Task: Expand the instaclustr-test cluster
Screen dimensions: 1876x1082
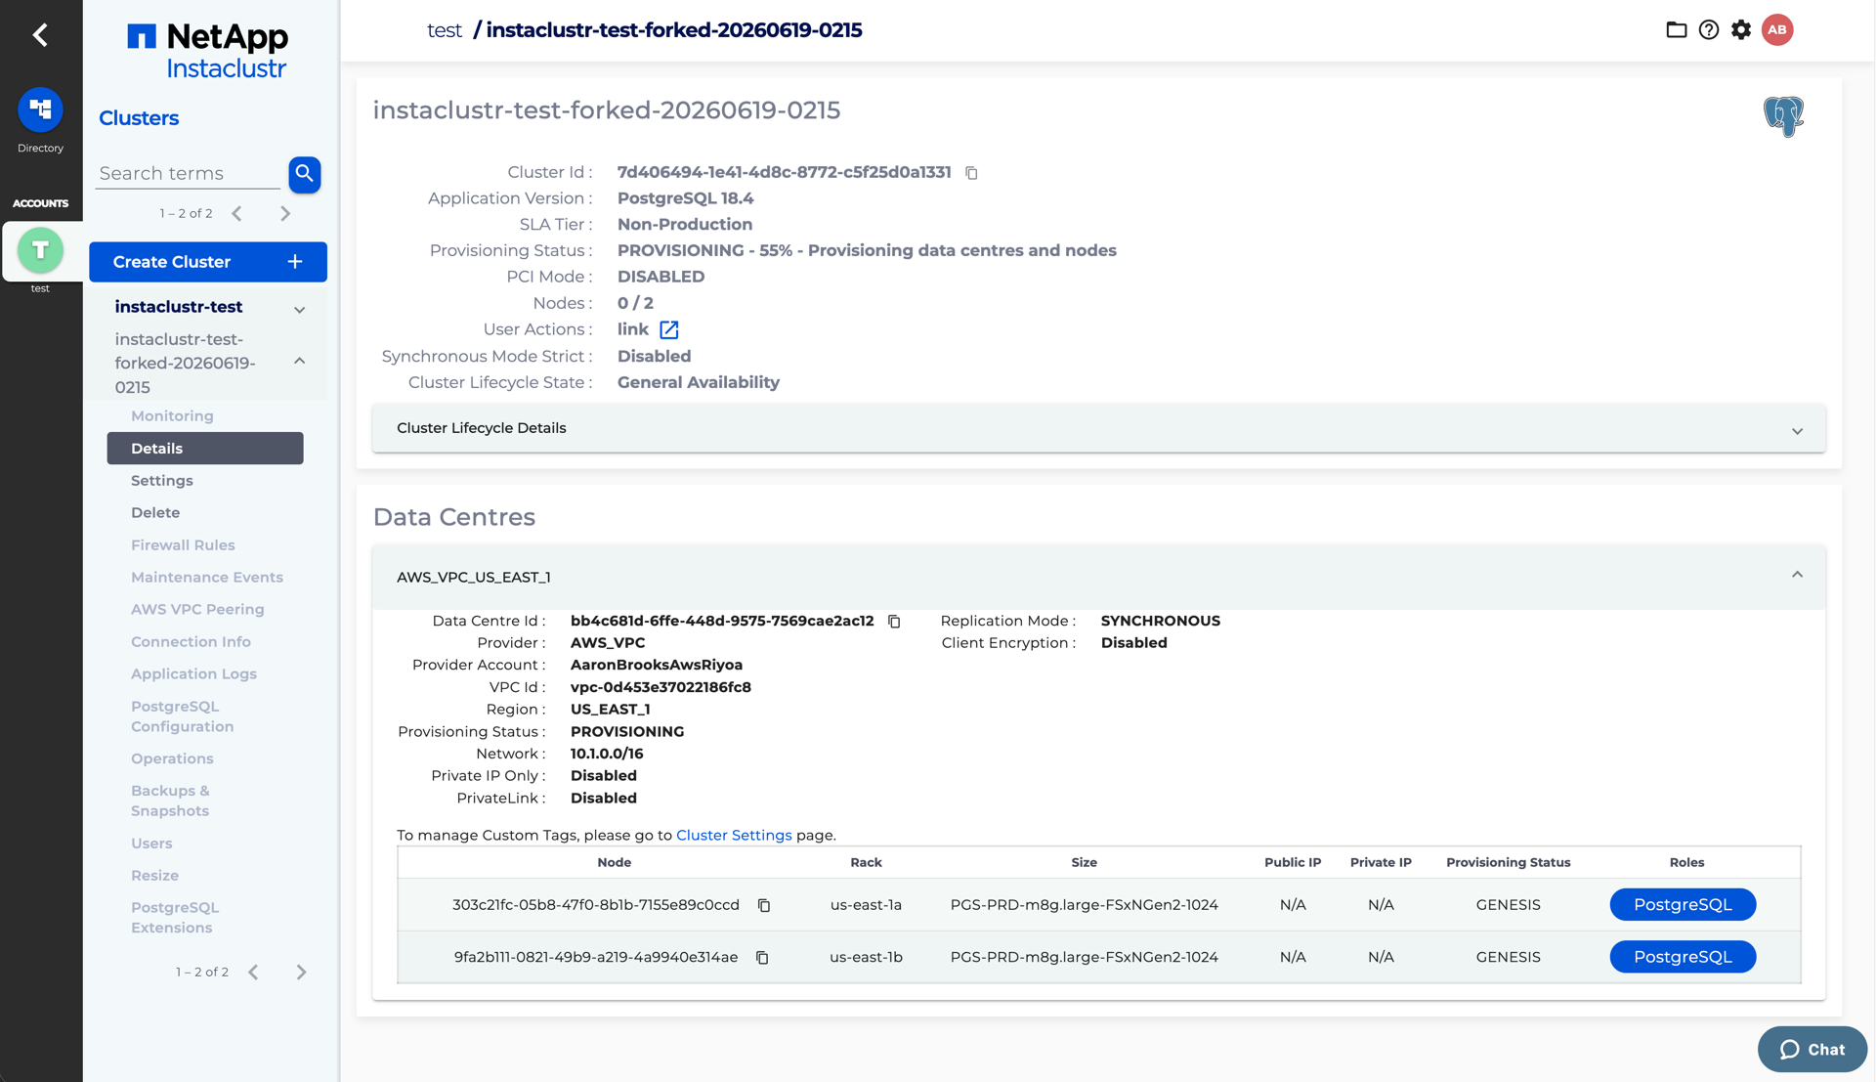Action: tap(300, 310)
